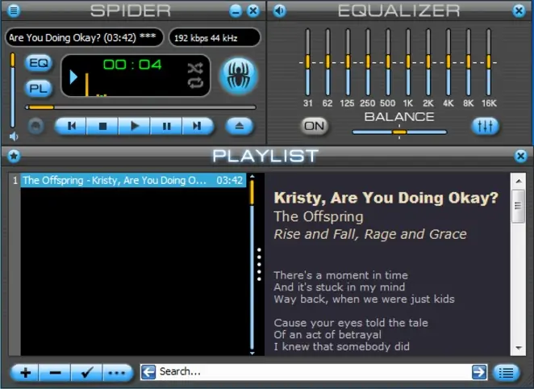Viewport: 534px width, 389px height.
Task: Click the checkmark select button
Action: coord(86,373)
